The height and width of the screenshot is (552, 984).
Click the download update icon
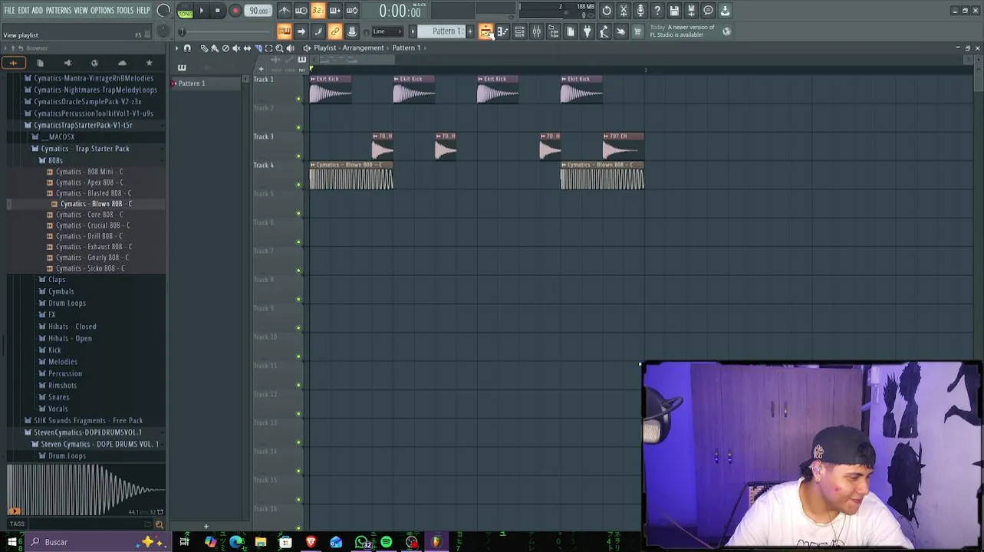(725, 11)
